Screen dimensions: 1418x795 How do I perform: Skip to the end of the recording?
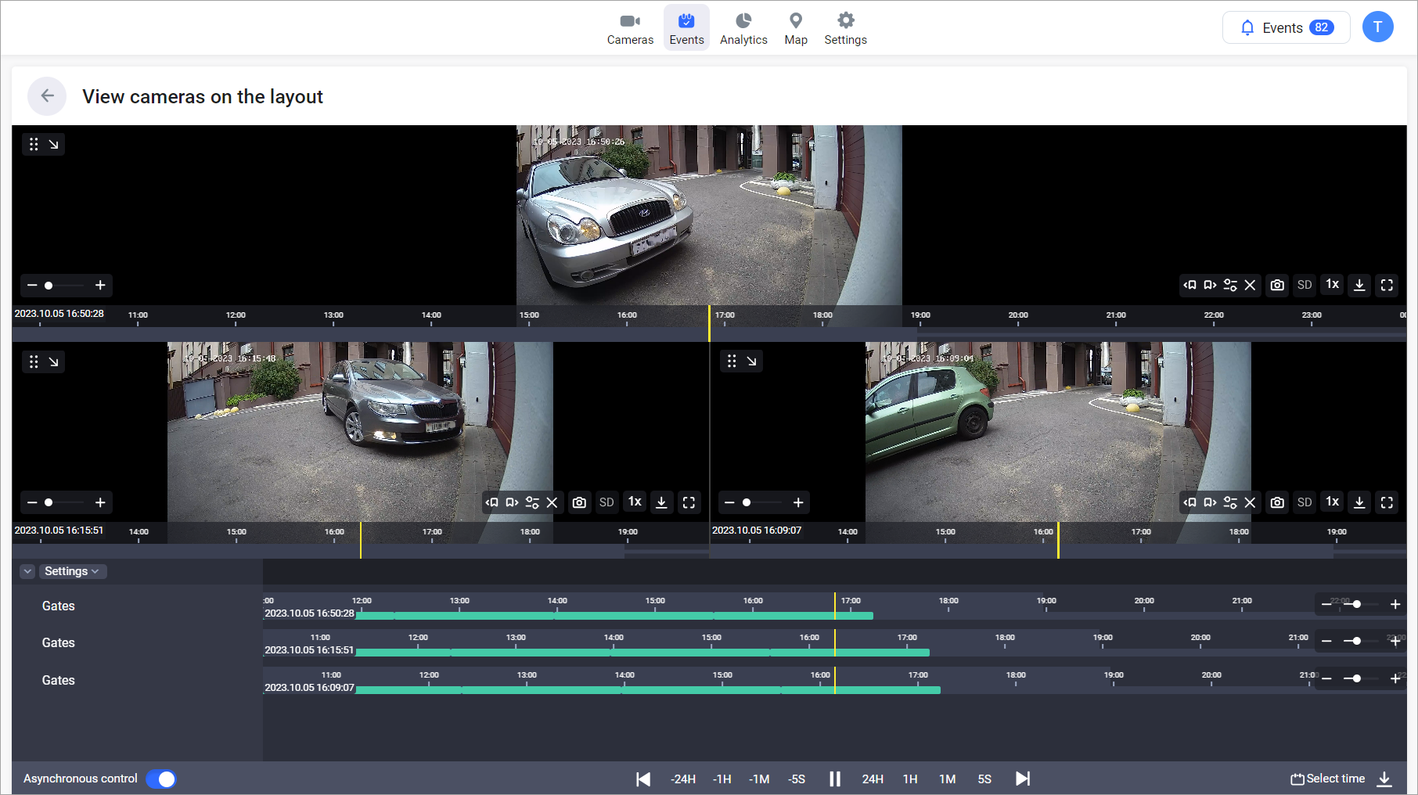pyautogui.click(x=1023, y=779)
